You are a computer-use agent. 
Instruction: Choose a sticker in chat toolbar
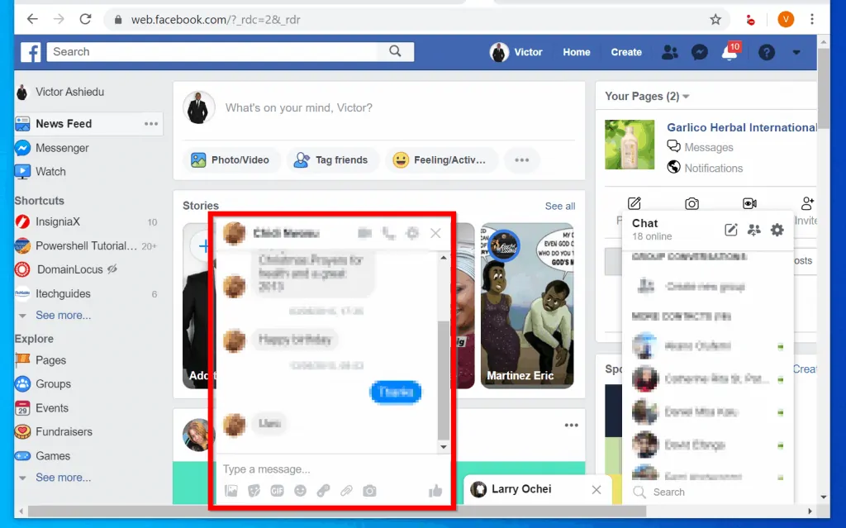(254, 491)
